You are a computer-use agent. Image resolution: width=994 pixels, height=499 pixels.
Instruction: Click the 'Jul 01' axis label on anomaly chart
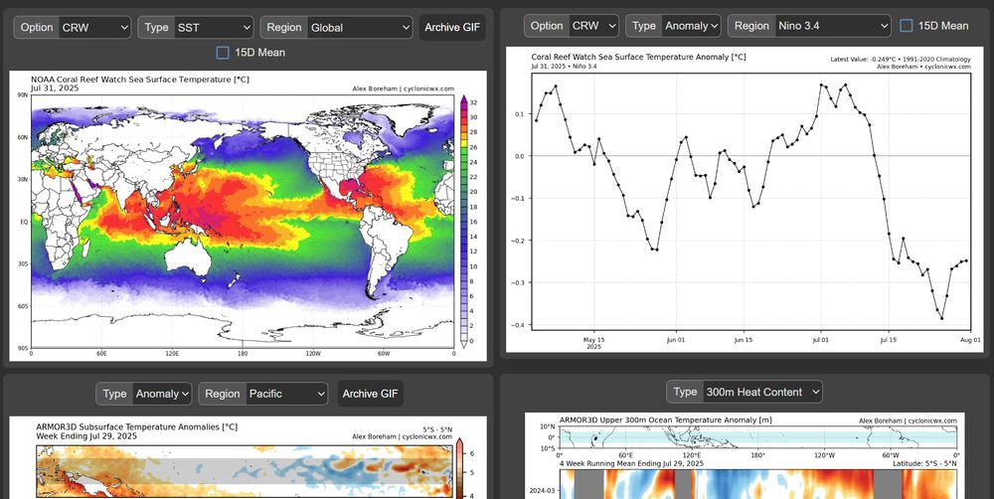click(820, 340)
